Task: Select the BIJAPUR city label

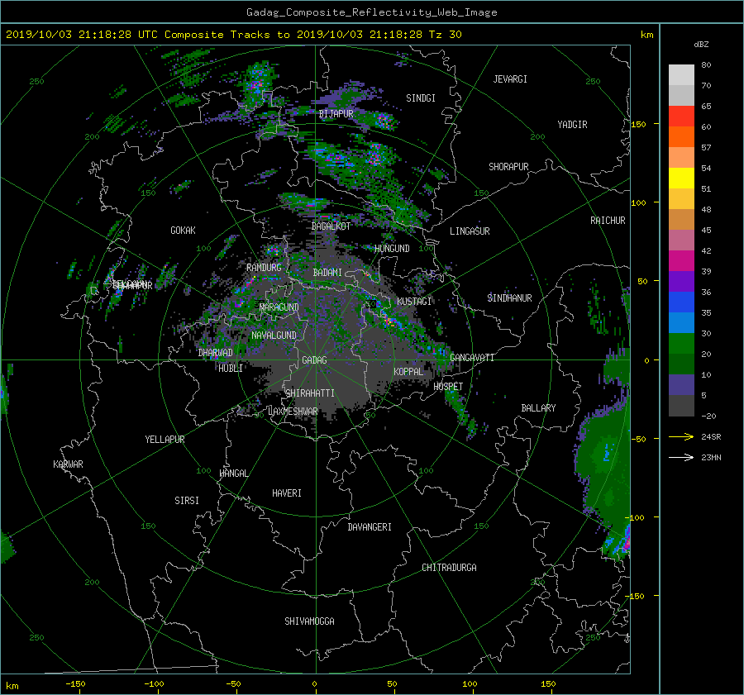Action: 336,114
